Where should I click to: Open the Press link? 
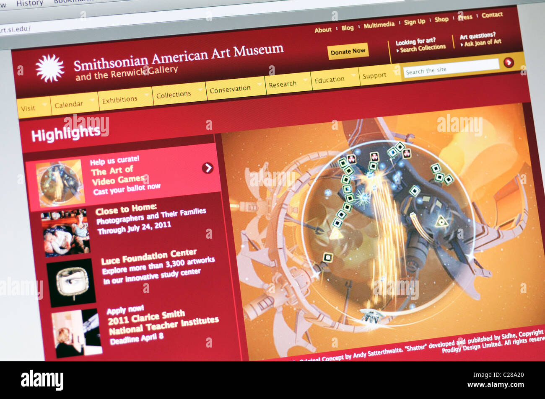[x=465, y=17]
